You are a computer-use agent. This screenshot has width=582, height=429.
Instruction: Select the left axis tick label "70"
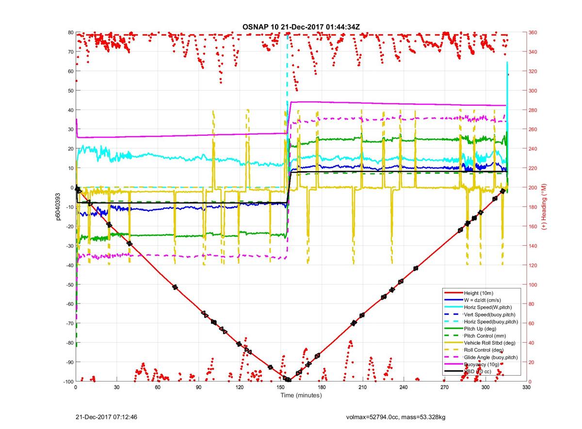pos(70,52)
